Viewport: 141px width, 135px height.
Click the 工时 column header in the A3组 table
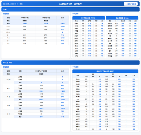(126, 76)
